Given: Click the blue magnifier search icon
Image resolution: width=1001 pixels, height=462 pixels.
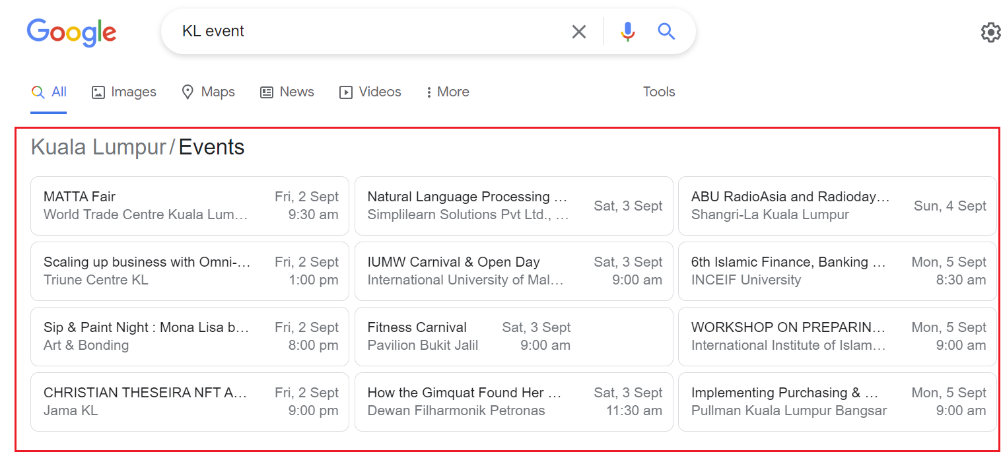Looking at the screenshot, I should 666,31.
